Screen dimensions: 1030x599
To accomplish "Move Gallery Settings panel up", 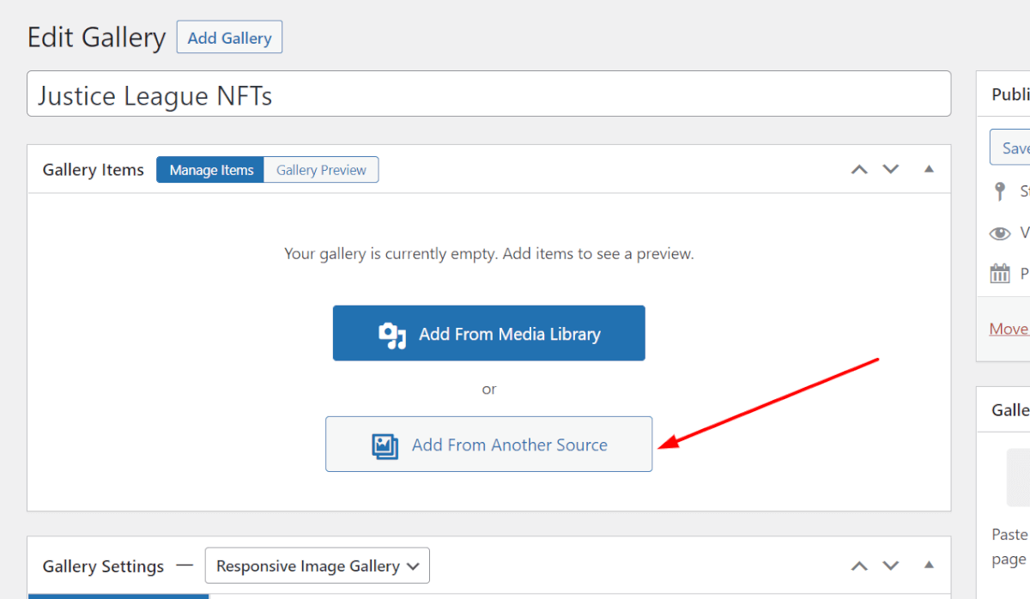I will click(859, 566).
